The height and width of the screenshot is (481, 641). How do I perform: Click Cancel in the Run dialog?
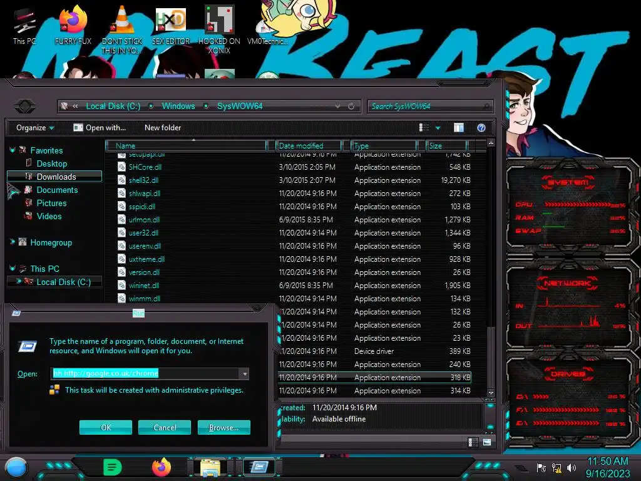click(x=165, y=427)
